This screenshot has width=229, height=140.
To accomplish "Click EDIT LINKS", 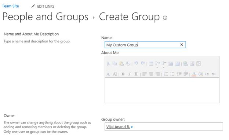I will (46, 7).
